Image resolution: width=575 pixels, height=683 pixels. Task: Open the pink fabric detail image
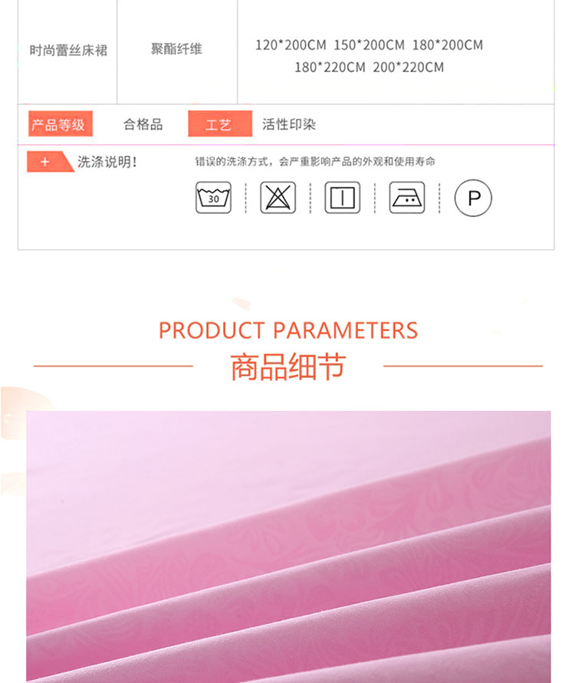point(288,547)
